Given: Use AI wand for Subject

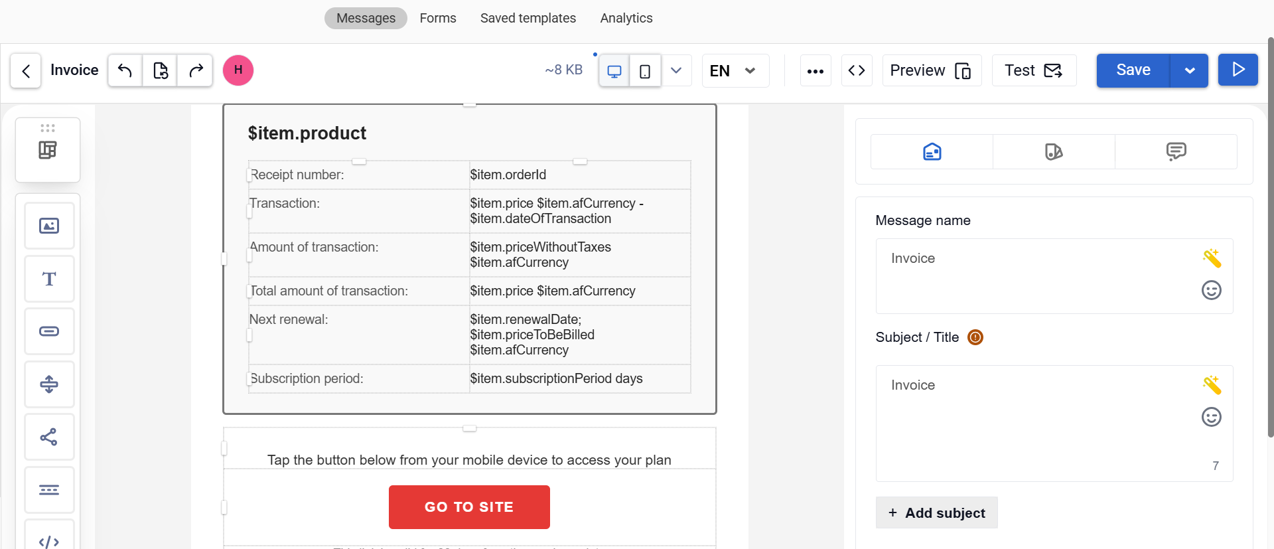Looking at the screenshot, I should 1212,384.
